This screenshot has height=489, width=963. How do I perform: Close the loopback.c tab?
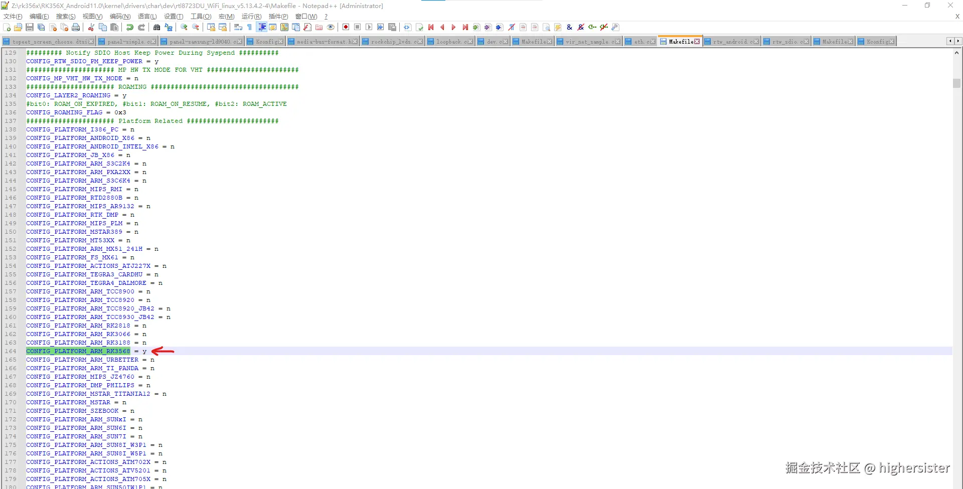(470, 42)
